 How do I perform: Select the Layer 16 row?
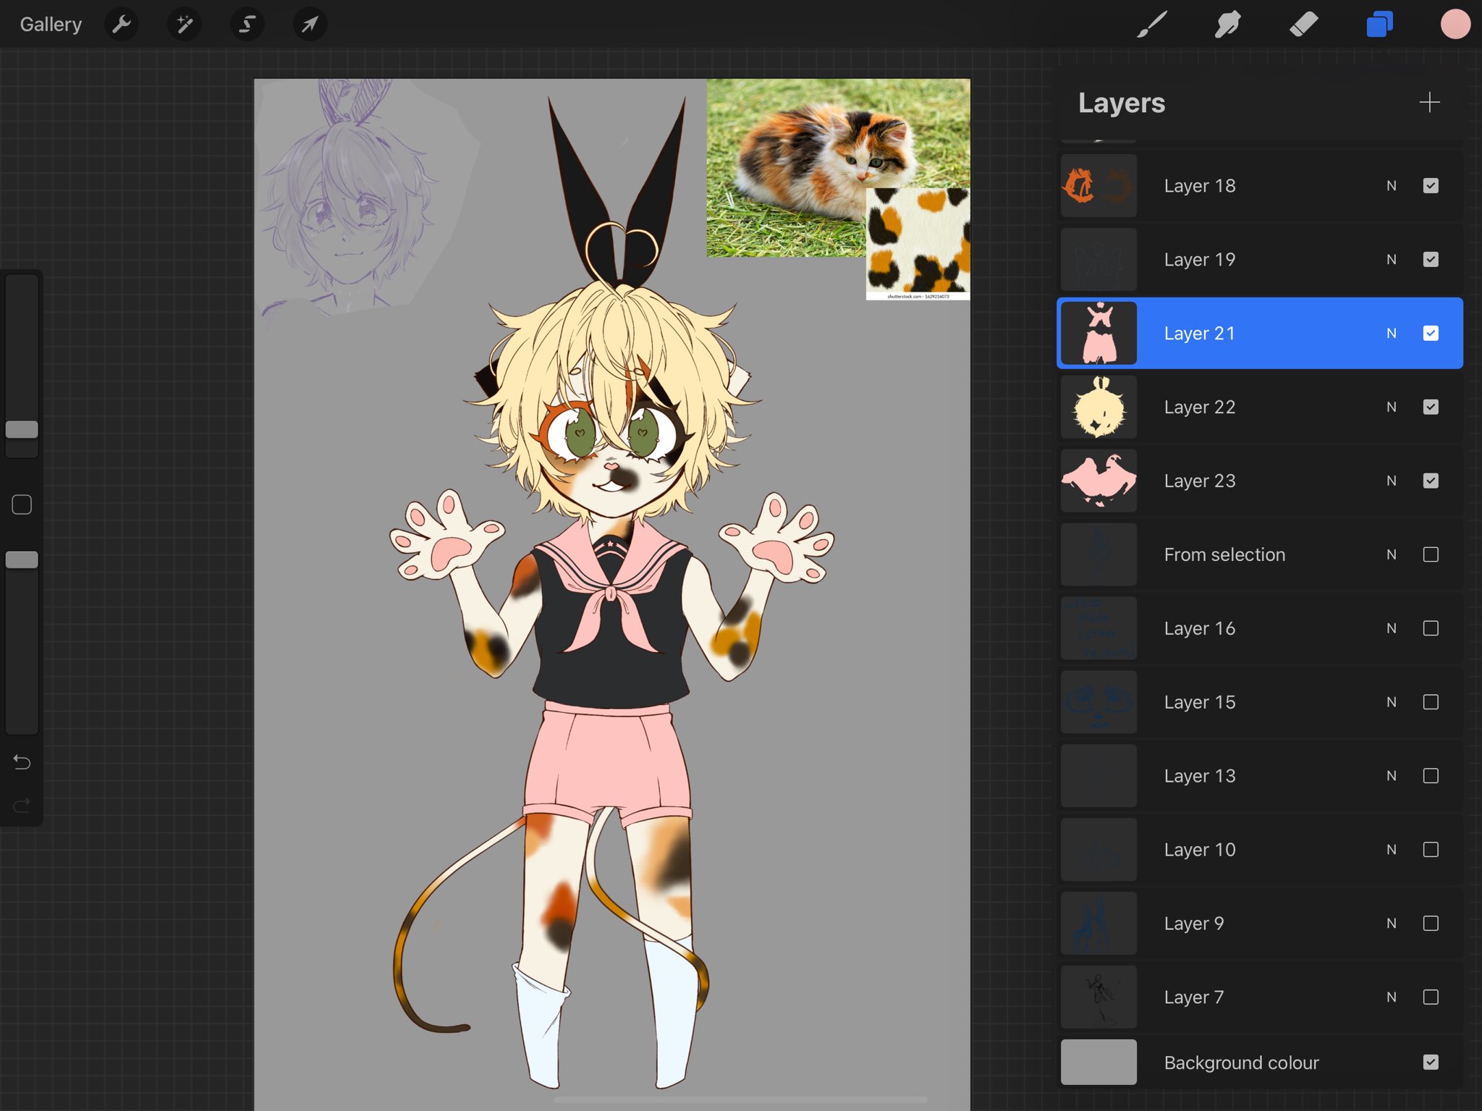(x=1230, y=629)
